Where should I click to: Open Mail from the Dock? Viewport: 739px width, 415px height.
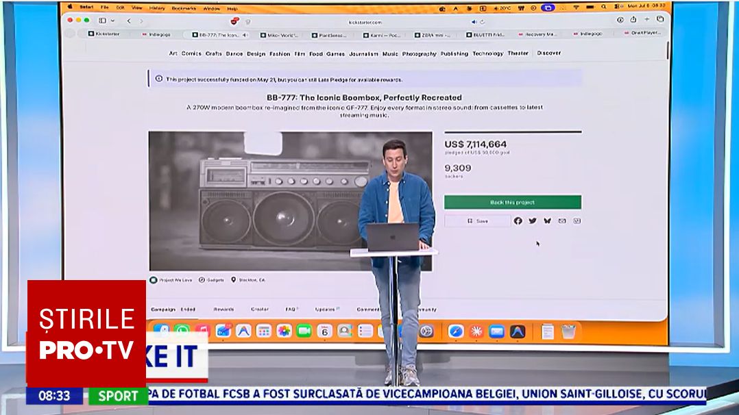pos(497,331)
